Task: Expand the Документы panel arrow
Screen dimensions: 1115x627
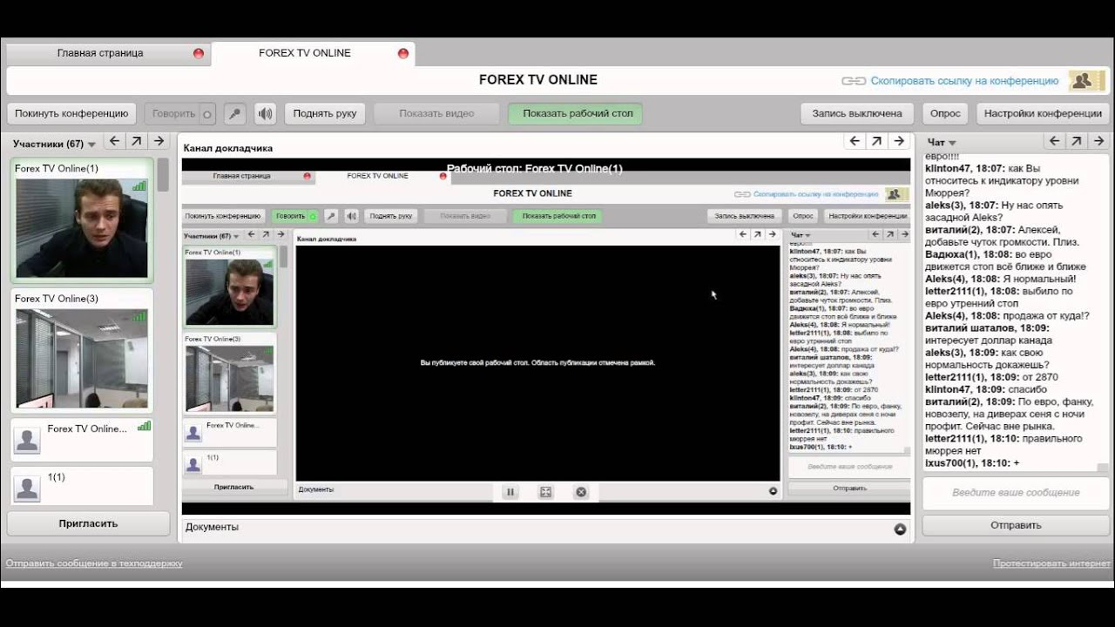Action: click(900, 529)
